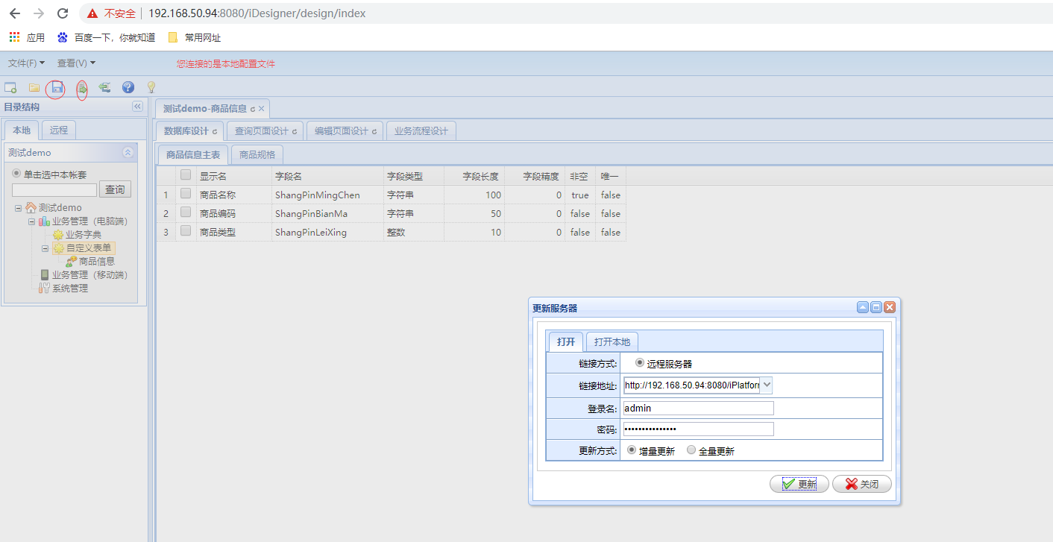
Task: Maximize the 更新服务器 dialog
Action: [x=876, y=307]
